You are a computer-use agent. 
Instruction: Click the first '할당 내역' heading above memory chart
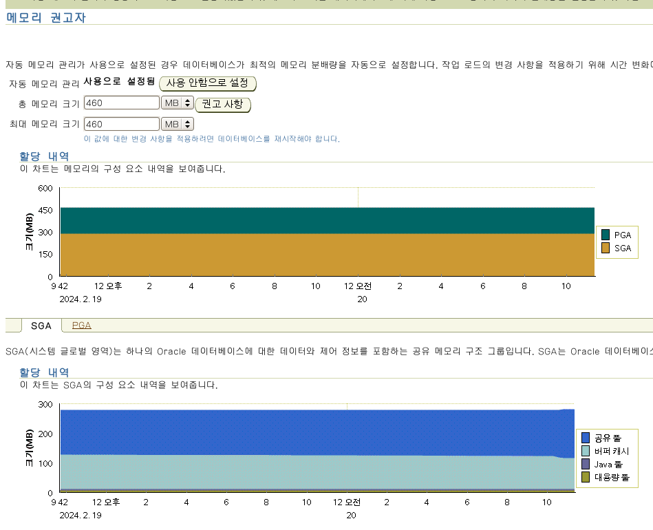coord(44,156)
